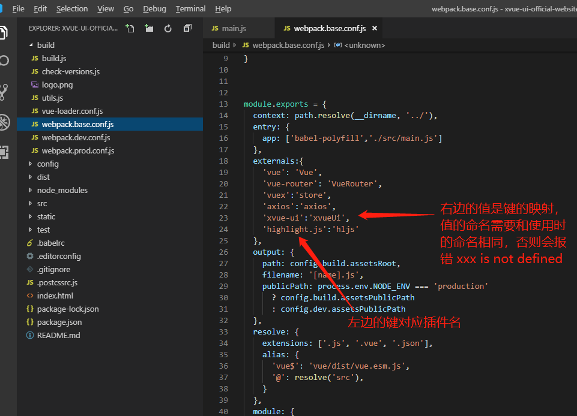
Task: Click the JS icon of .postcssrc.js
Action: [30, 282]
